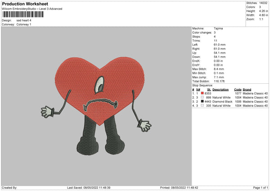Click the Code column header
The height and width of the screenshot is (191, 270).
click(x=238, y=89)
